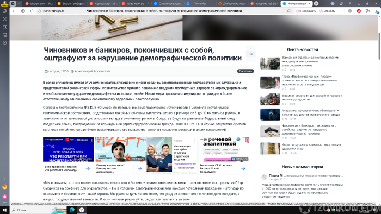
Task: Switch to the почта майл ру tab
Action: [x=136, y=3]
